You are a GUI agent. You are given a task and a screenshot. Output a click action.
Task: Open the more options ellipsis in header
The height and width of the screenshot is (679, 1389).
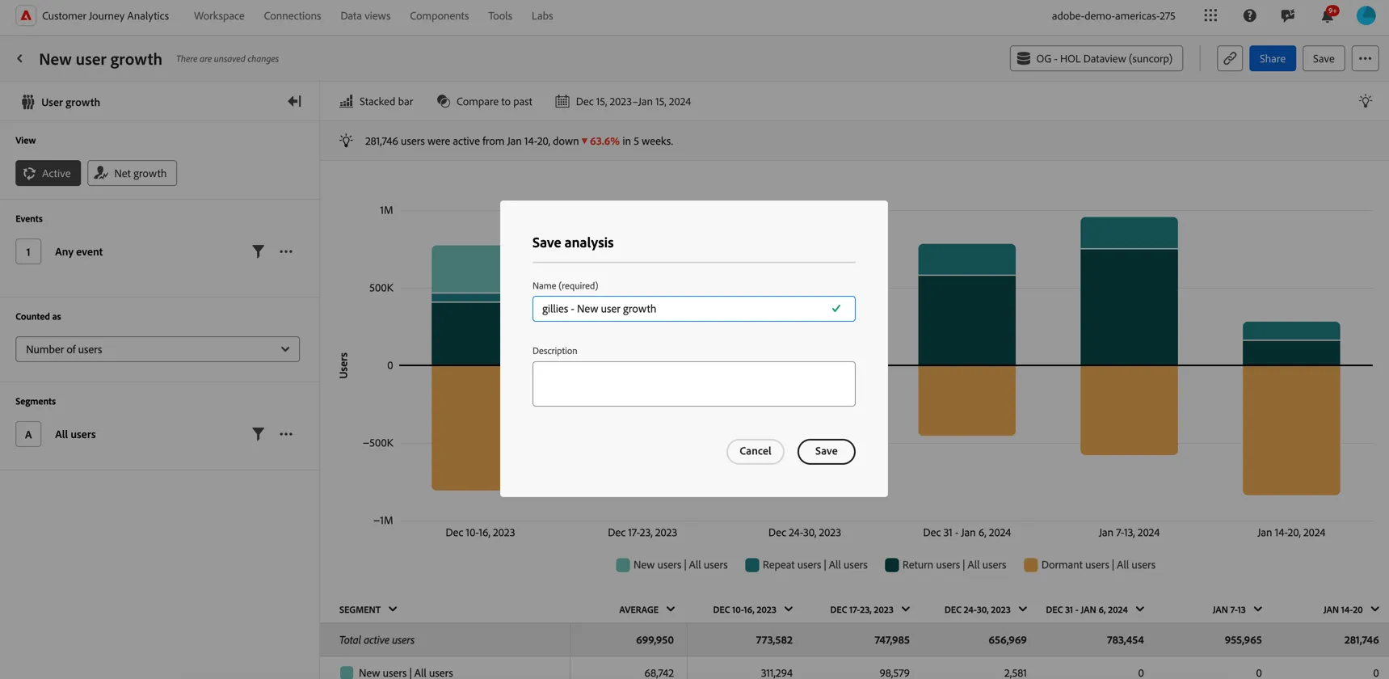pyautogui.click(x=1365, y=58)
